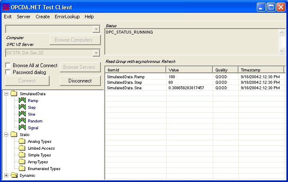Screen dimensions: 288x182
Task: Open the Create menu
Action: (43, 17)
